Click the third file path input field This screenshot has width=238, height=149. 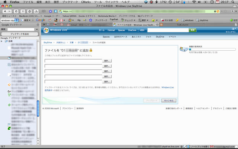tap(73, 71)
